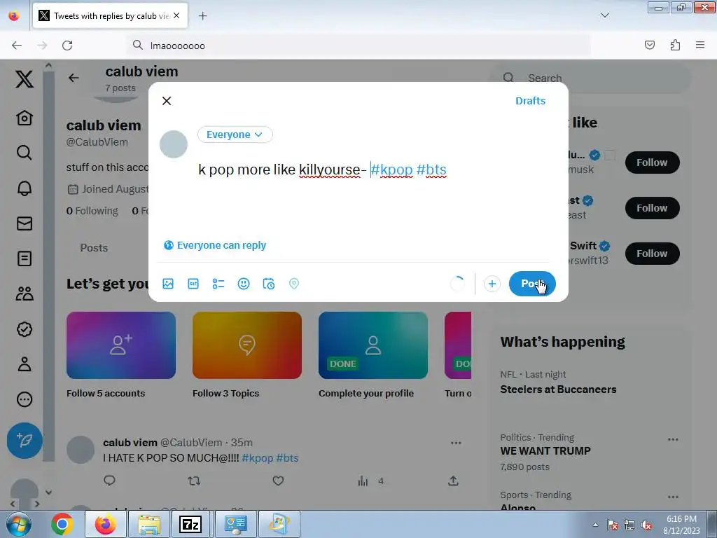Reload the page in Firefox

coord(67,46)
